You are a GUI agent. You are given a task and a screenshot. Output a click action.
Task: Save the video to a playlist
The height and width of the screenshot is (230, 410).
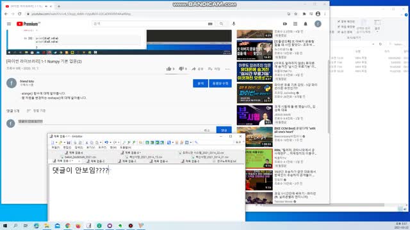213,69
